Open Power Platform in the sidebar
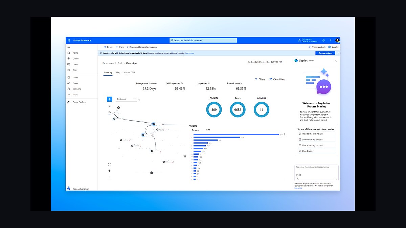Image resolution: width=406 pixels, height=228 pixels. (80, 102)
